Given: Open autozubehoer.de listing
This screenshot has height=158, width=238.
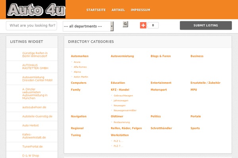Looking at the screenshot, I should point(34,107).
